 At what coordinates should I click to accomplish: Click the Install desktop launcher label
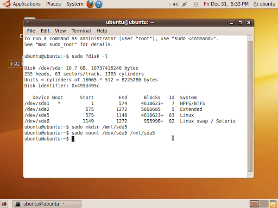(x=16, y=64)
